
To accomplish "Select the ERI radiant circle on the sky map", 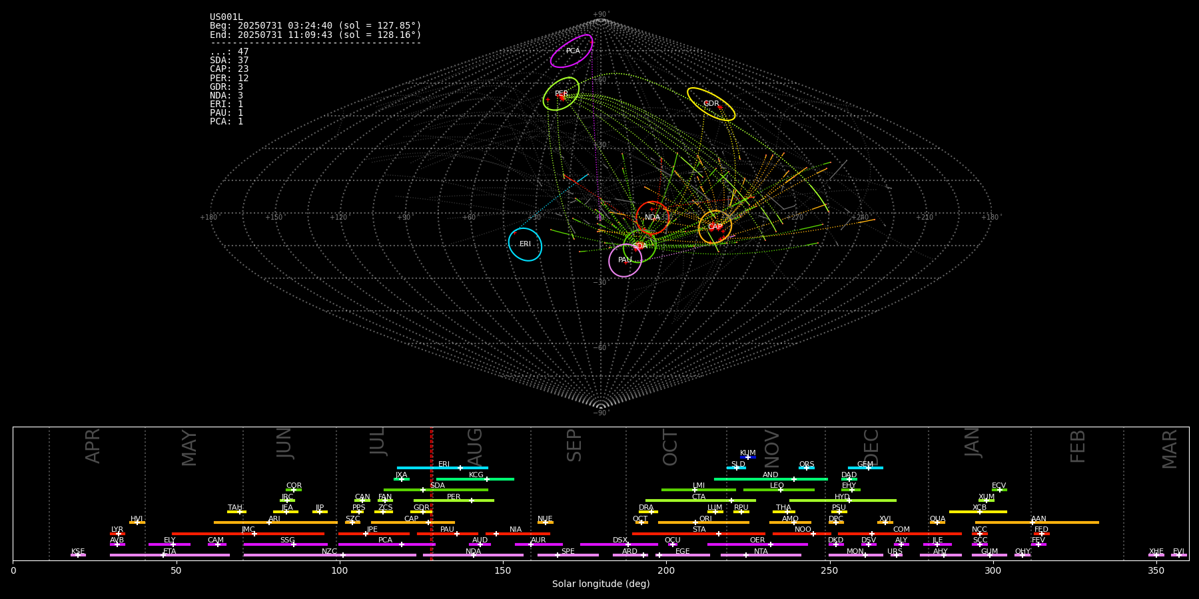I will 525,244.
